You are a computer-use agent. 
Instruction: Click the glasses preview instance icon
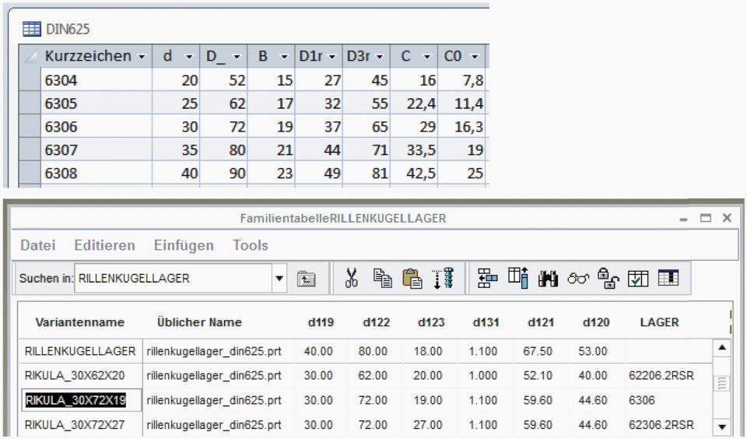coord(578,278)
